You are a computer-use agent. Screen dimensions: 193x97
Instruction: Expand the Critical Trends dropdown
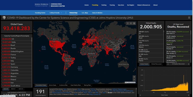(x=56, y=13)
